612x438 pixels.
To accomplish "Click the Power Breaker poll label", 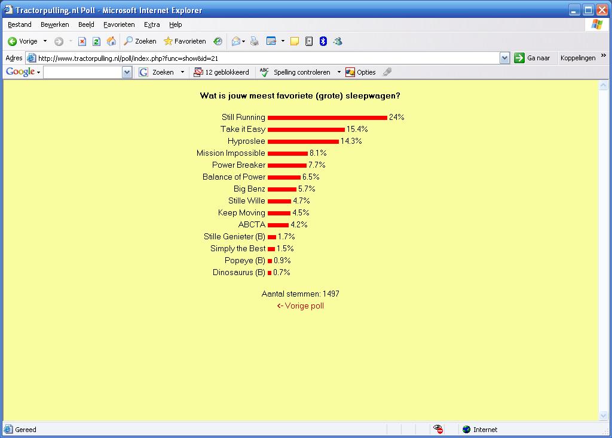I will (238, 165).
